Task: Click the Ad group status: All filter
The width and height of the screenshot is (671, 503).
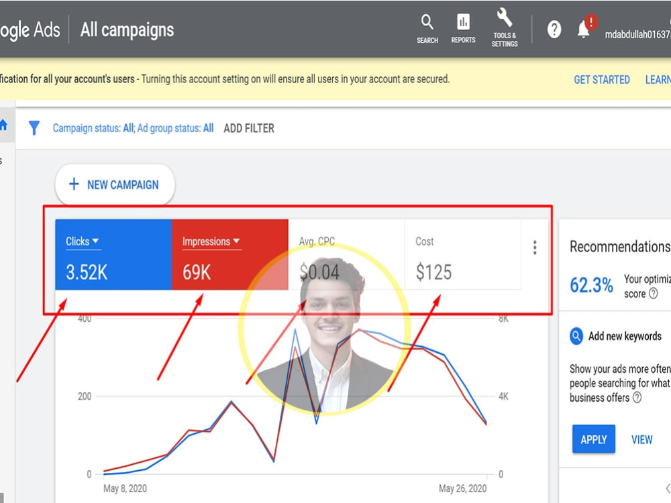Action: tap(175, 128)
